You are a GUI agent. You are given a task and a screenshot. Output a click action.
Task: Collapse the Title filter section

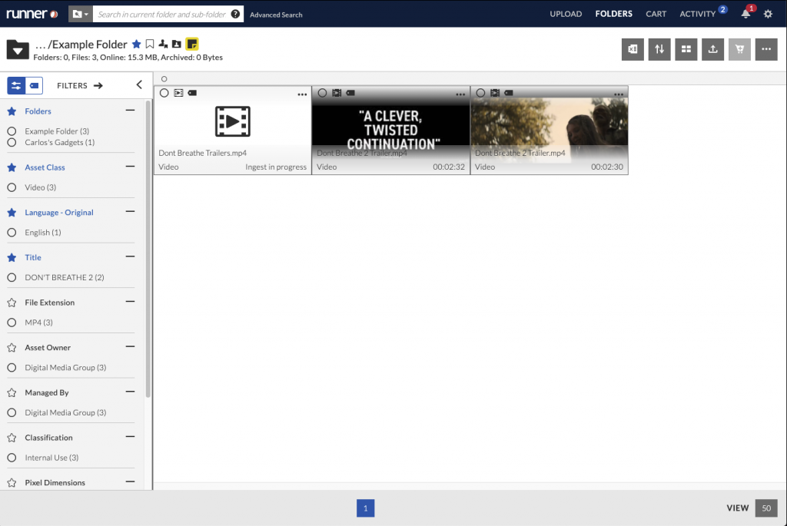tap(130, 256)
